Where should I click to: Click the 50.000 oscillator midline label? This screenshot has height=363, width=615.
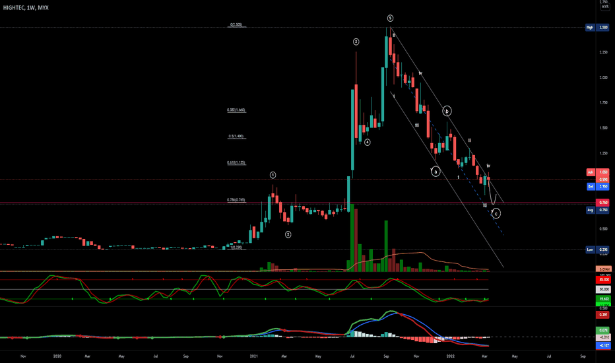pos(603,289)
